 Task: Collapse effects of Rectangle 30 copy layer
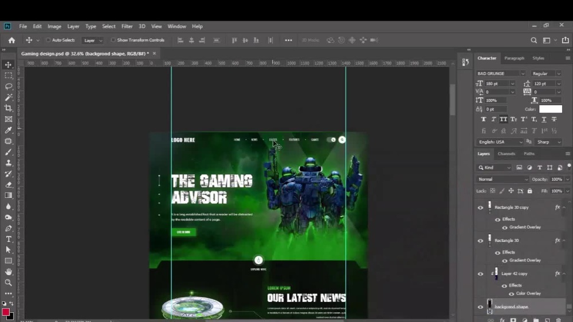click(x=564, y=208)
